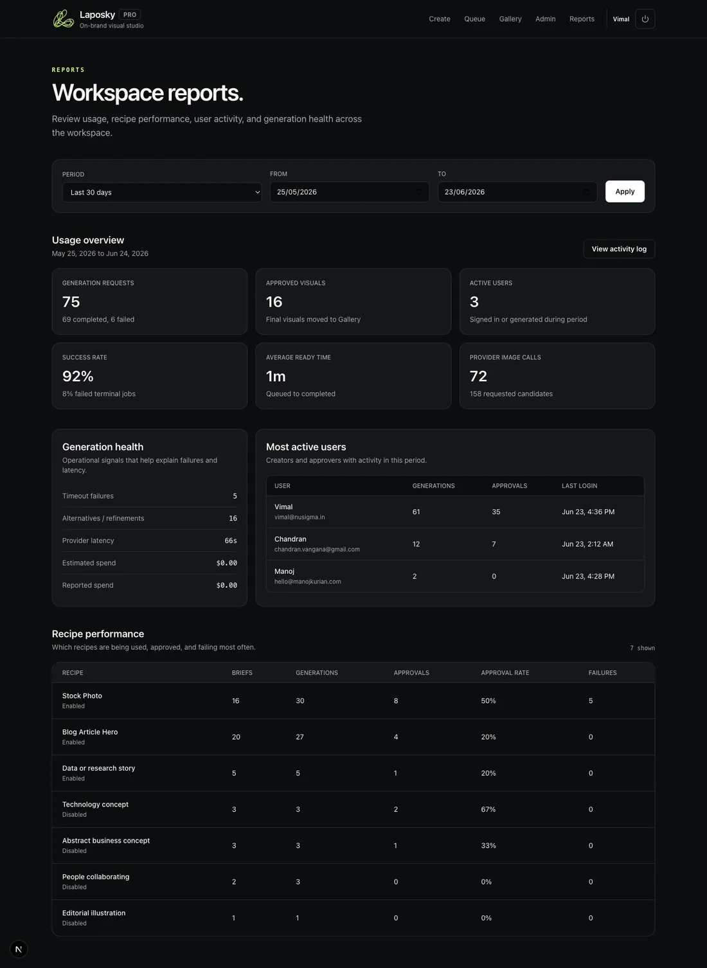The height and width of the screenshot is (968, 707).
Task: Focus the From date field 25/05/2026
Action: pyautogui.click(x=350, y=192)
